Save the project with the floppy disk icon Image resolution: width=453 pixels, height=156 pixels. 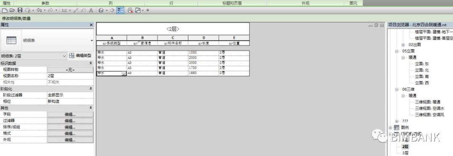(20, 11)
